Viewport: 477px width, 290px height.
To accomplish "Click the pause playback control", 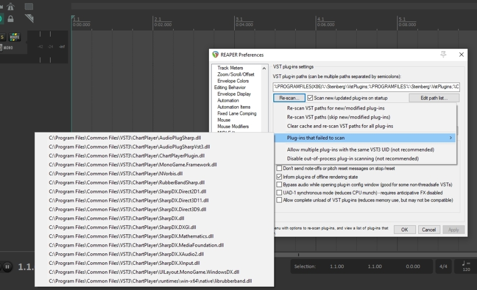I will pos(7,267).
